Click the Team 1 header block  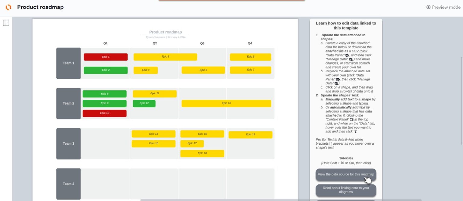point(68,63)
